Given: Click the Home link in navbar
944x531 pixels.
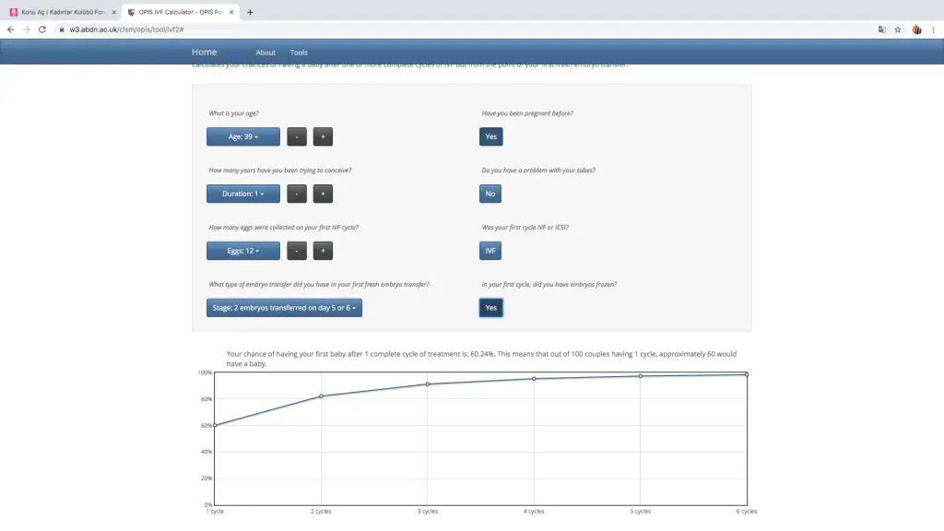Looking at the screenshot, I should (205, 53).
